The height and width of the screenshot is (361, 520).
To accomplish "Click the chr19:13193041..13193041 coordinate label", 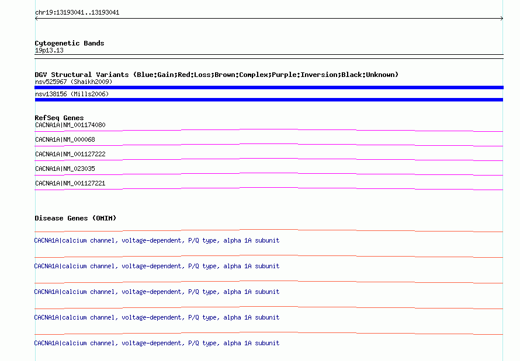I will (77, 13).
